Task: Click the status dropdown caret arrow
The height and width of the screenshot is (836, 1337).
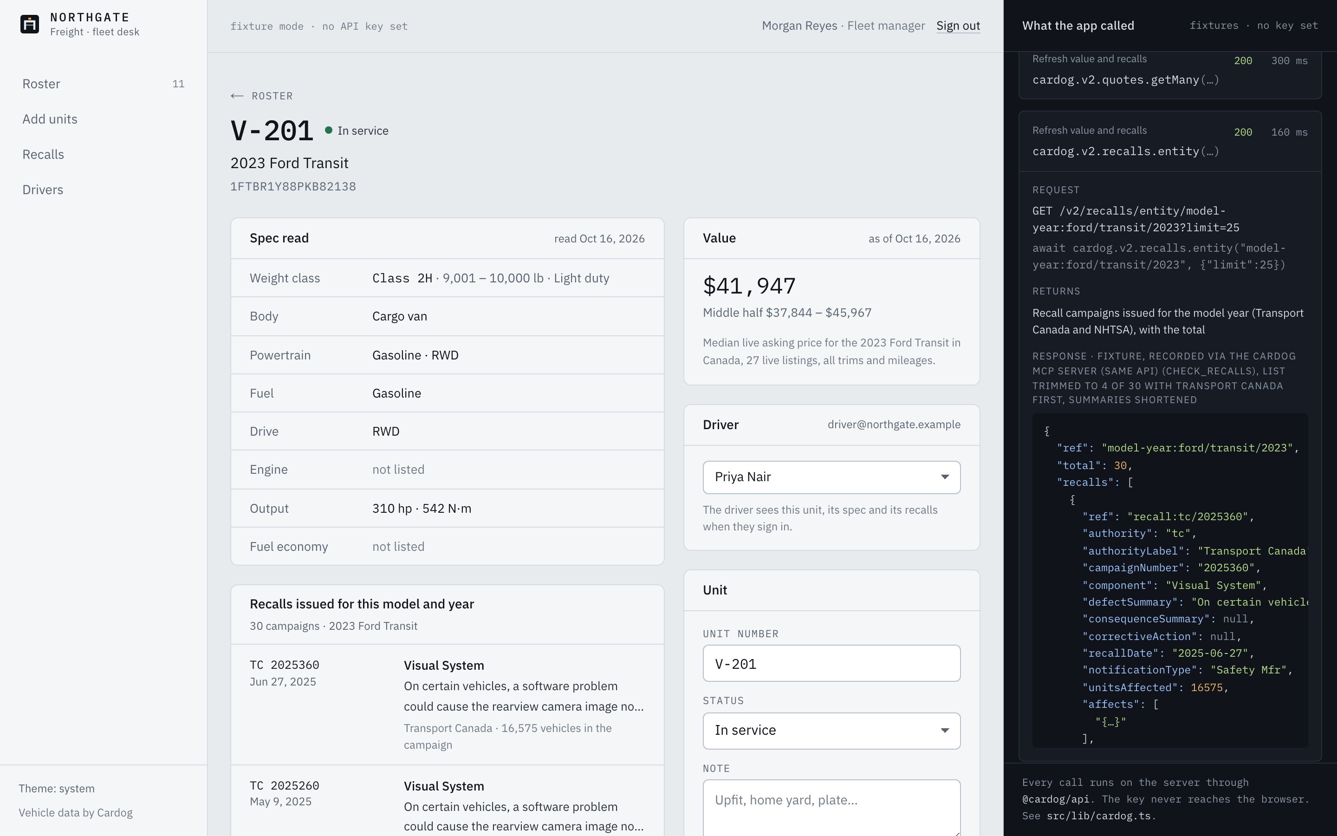Action: 945,731
